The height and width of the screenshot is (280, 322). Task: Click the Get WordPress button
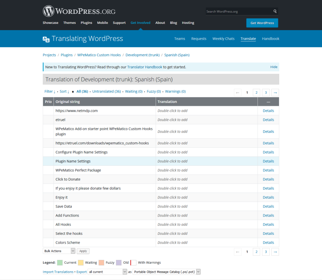point(262,23)
